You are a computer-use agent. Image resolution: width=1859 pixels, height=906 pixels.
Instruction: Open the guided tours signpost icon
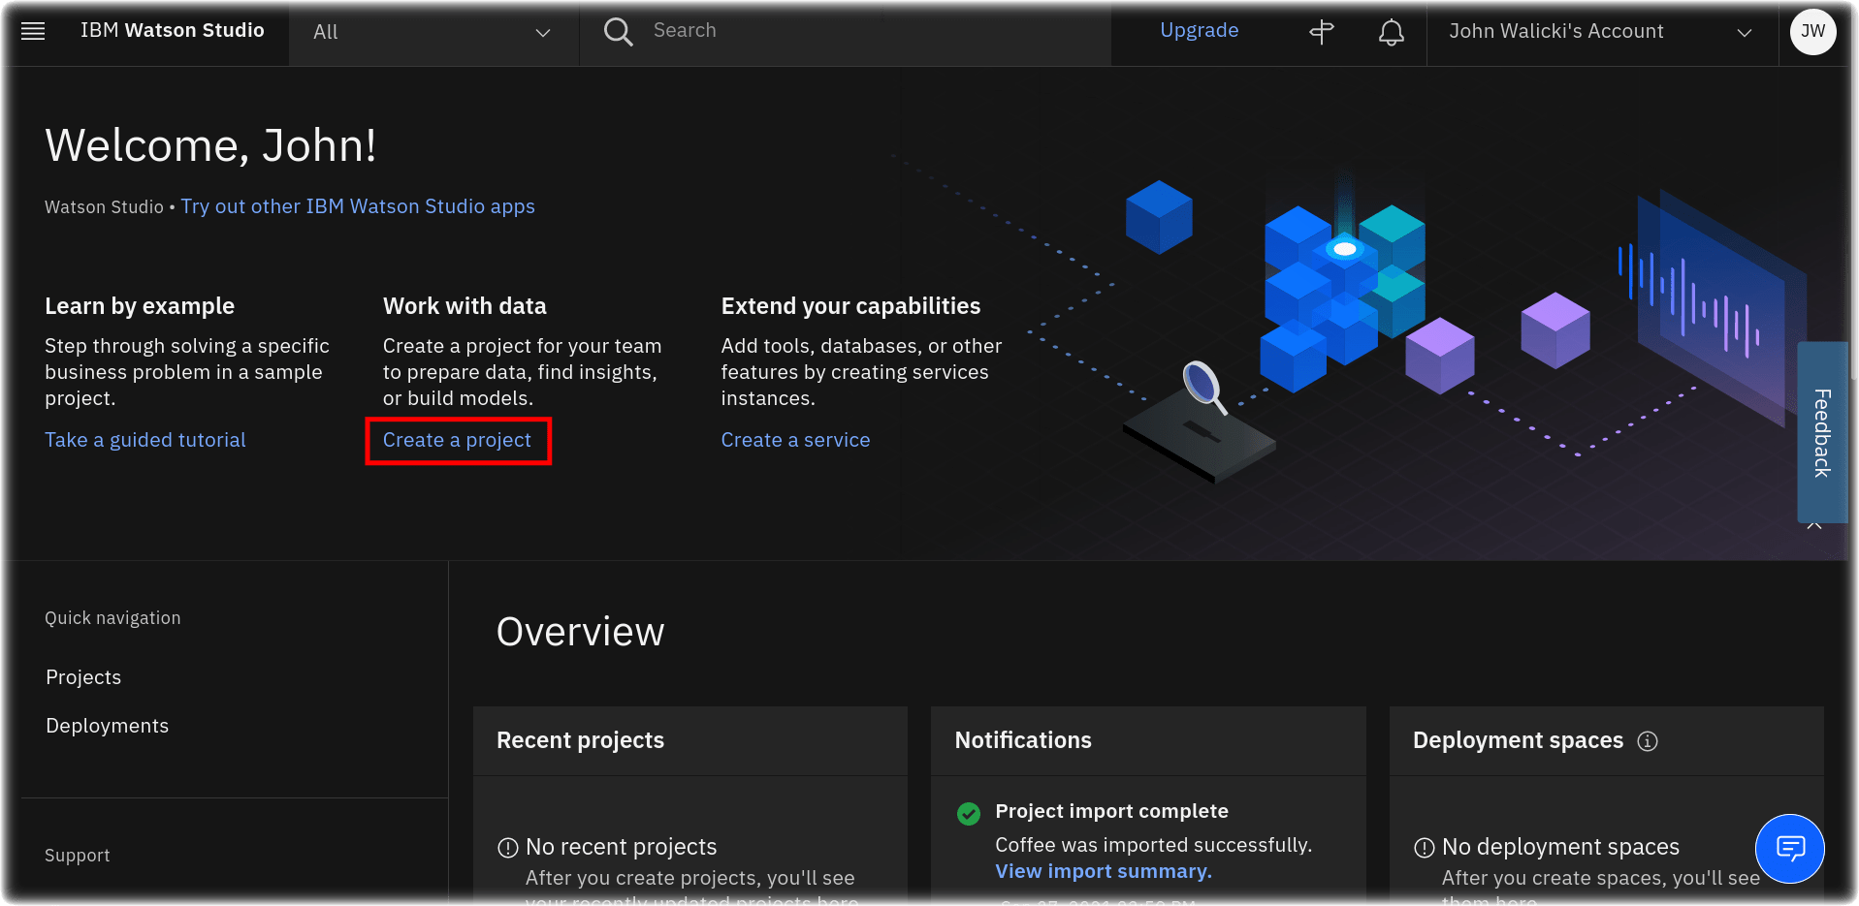click(x=1321, y=32)
